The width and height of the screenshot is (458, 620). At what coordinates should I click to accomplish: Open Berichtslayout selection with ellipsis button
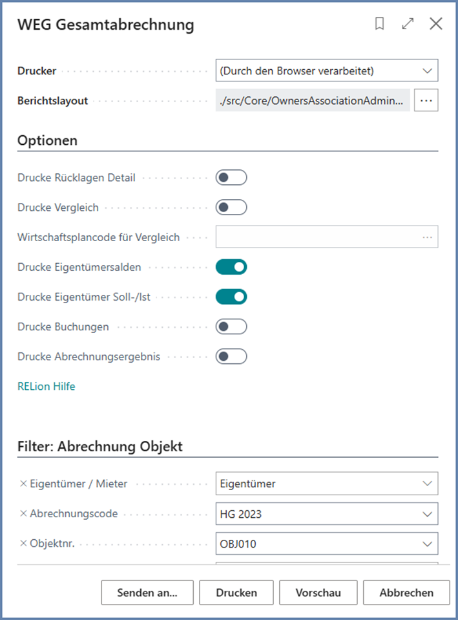426,101
